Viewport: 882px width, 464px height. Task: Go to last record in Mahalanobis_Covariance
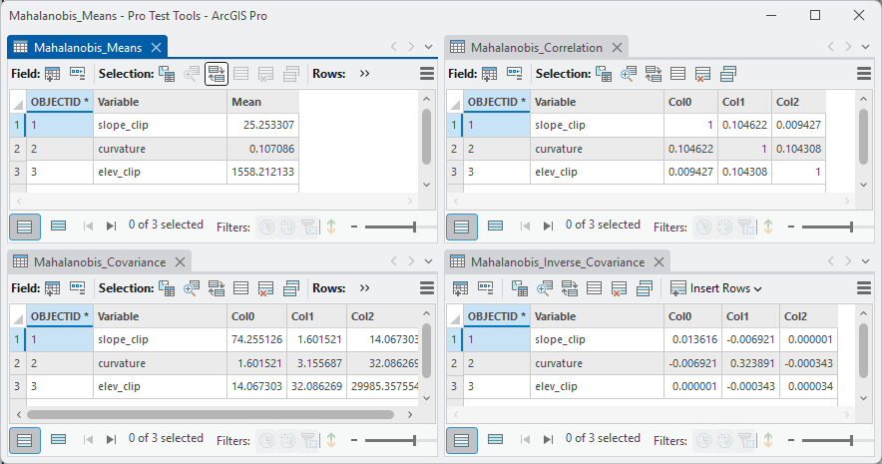click(112, 439)
